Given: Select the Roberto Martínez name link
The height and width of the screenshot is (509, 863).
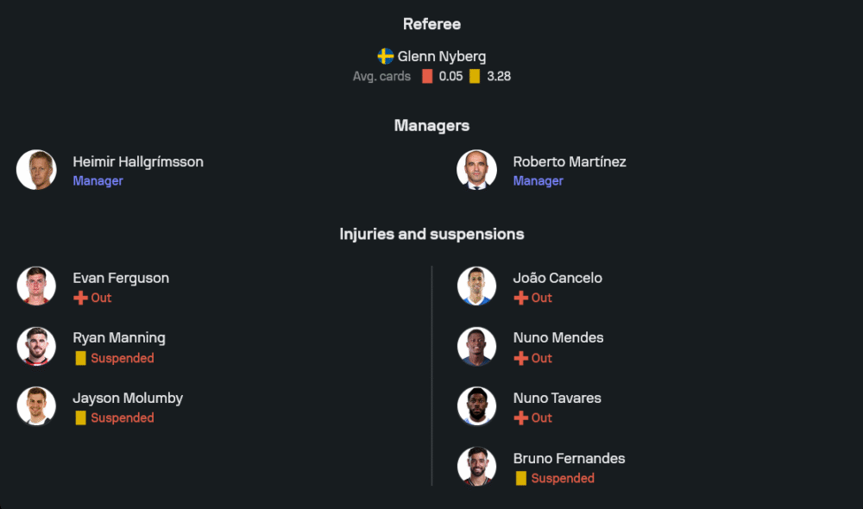Looking at the screenshot, I should click(570, 161).
